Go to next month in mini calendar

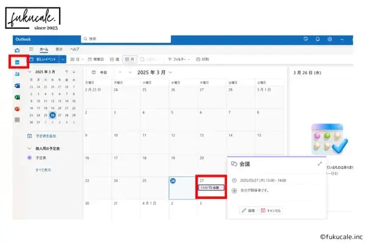click(x=74, y=72)
